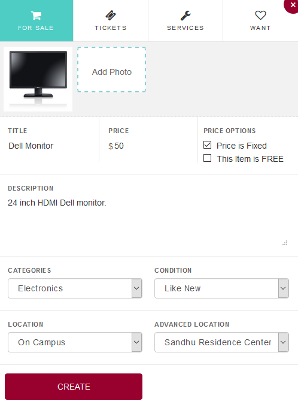The image size is (298, 407).
Task: Uncheck the Price is Fixed checkbox
Action: [207, 145]
